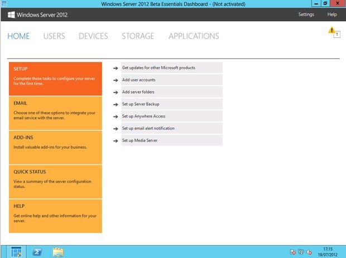Select the SETUP category tile
346x258 pixels.
(x=55, y=79)
